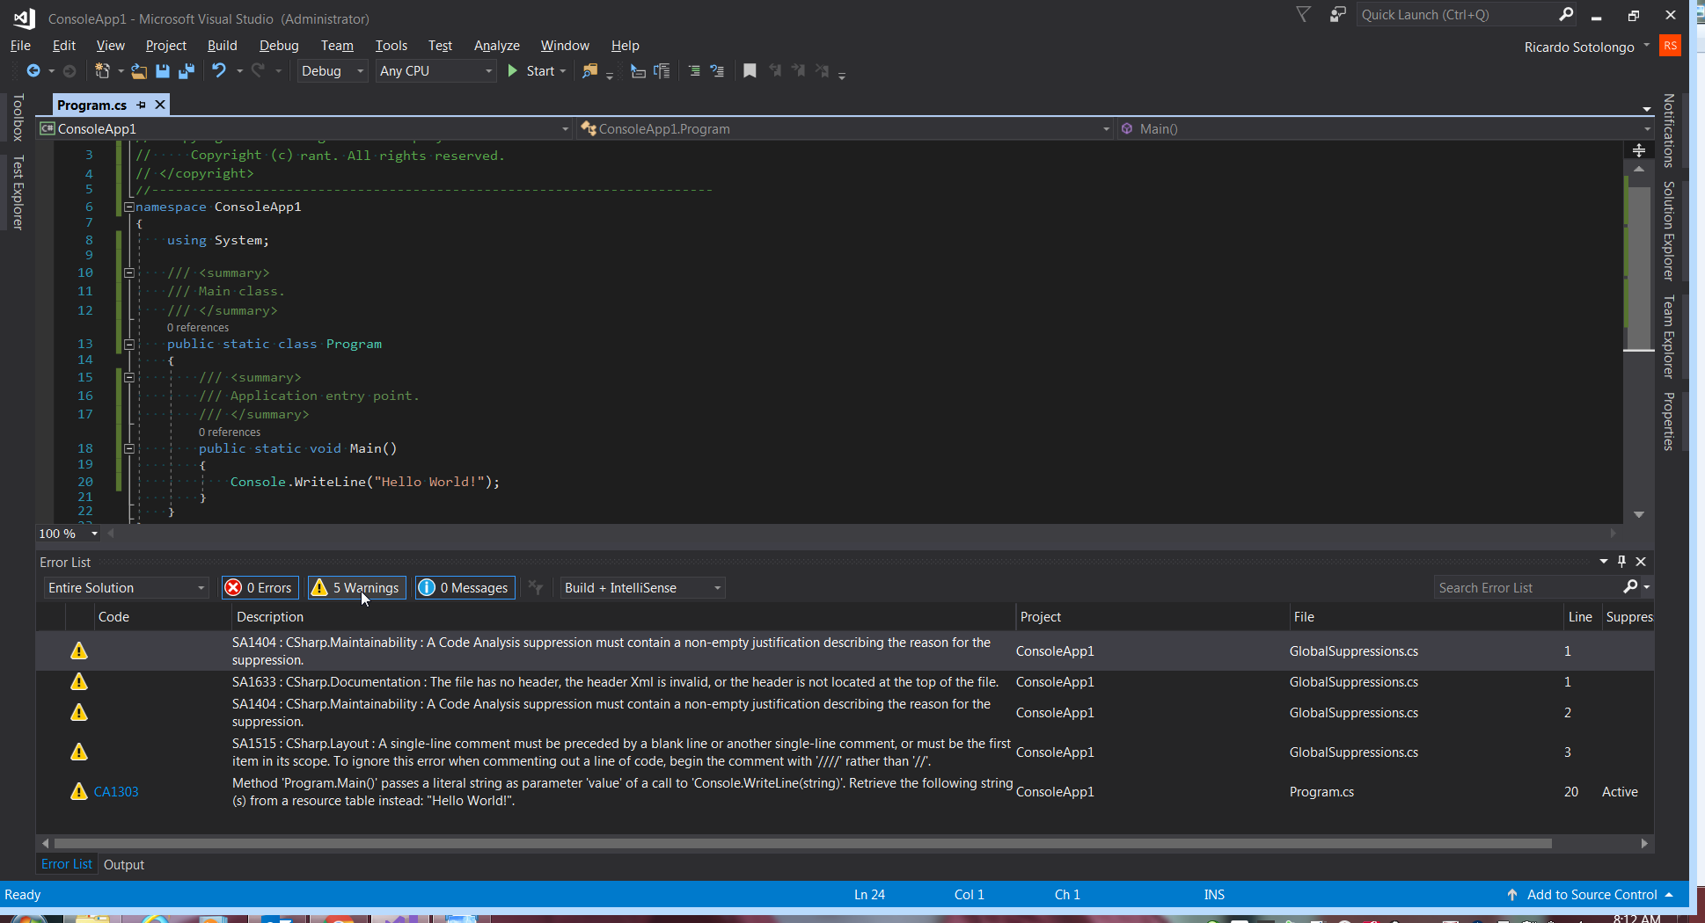This screenshot has width=1705, height=923.
Task: Close the Error List panel
Action: pos(1641,561)
